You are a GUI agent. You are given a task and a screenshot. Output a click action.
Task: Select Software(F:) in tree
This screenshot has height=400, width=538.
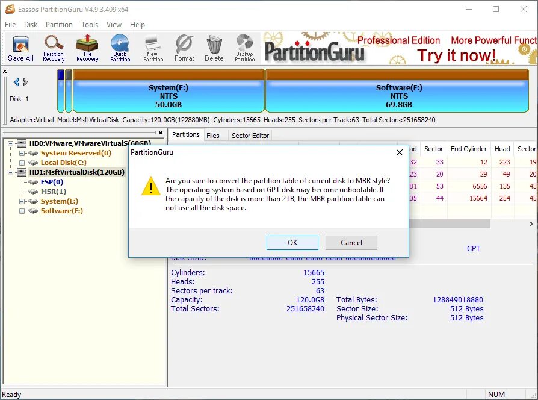tap(62, 211)
